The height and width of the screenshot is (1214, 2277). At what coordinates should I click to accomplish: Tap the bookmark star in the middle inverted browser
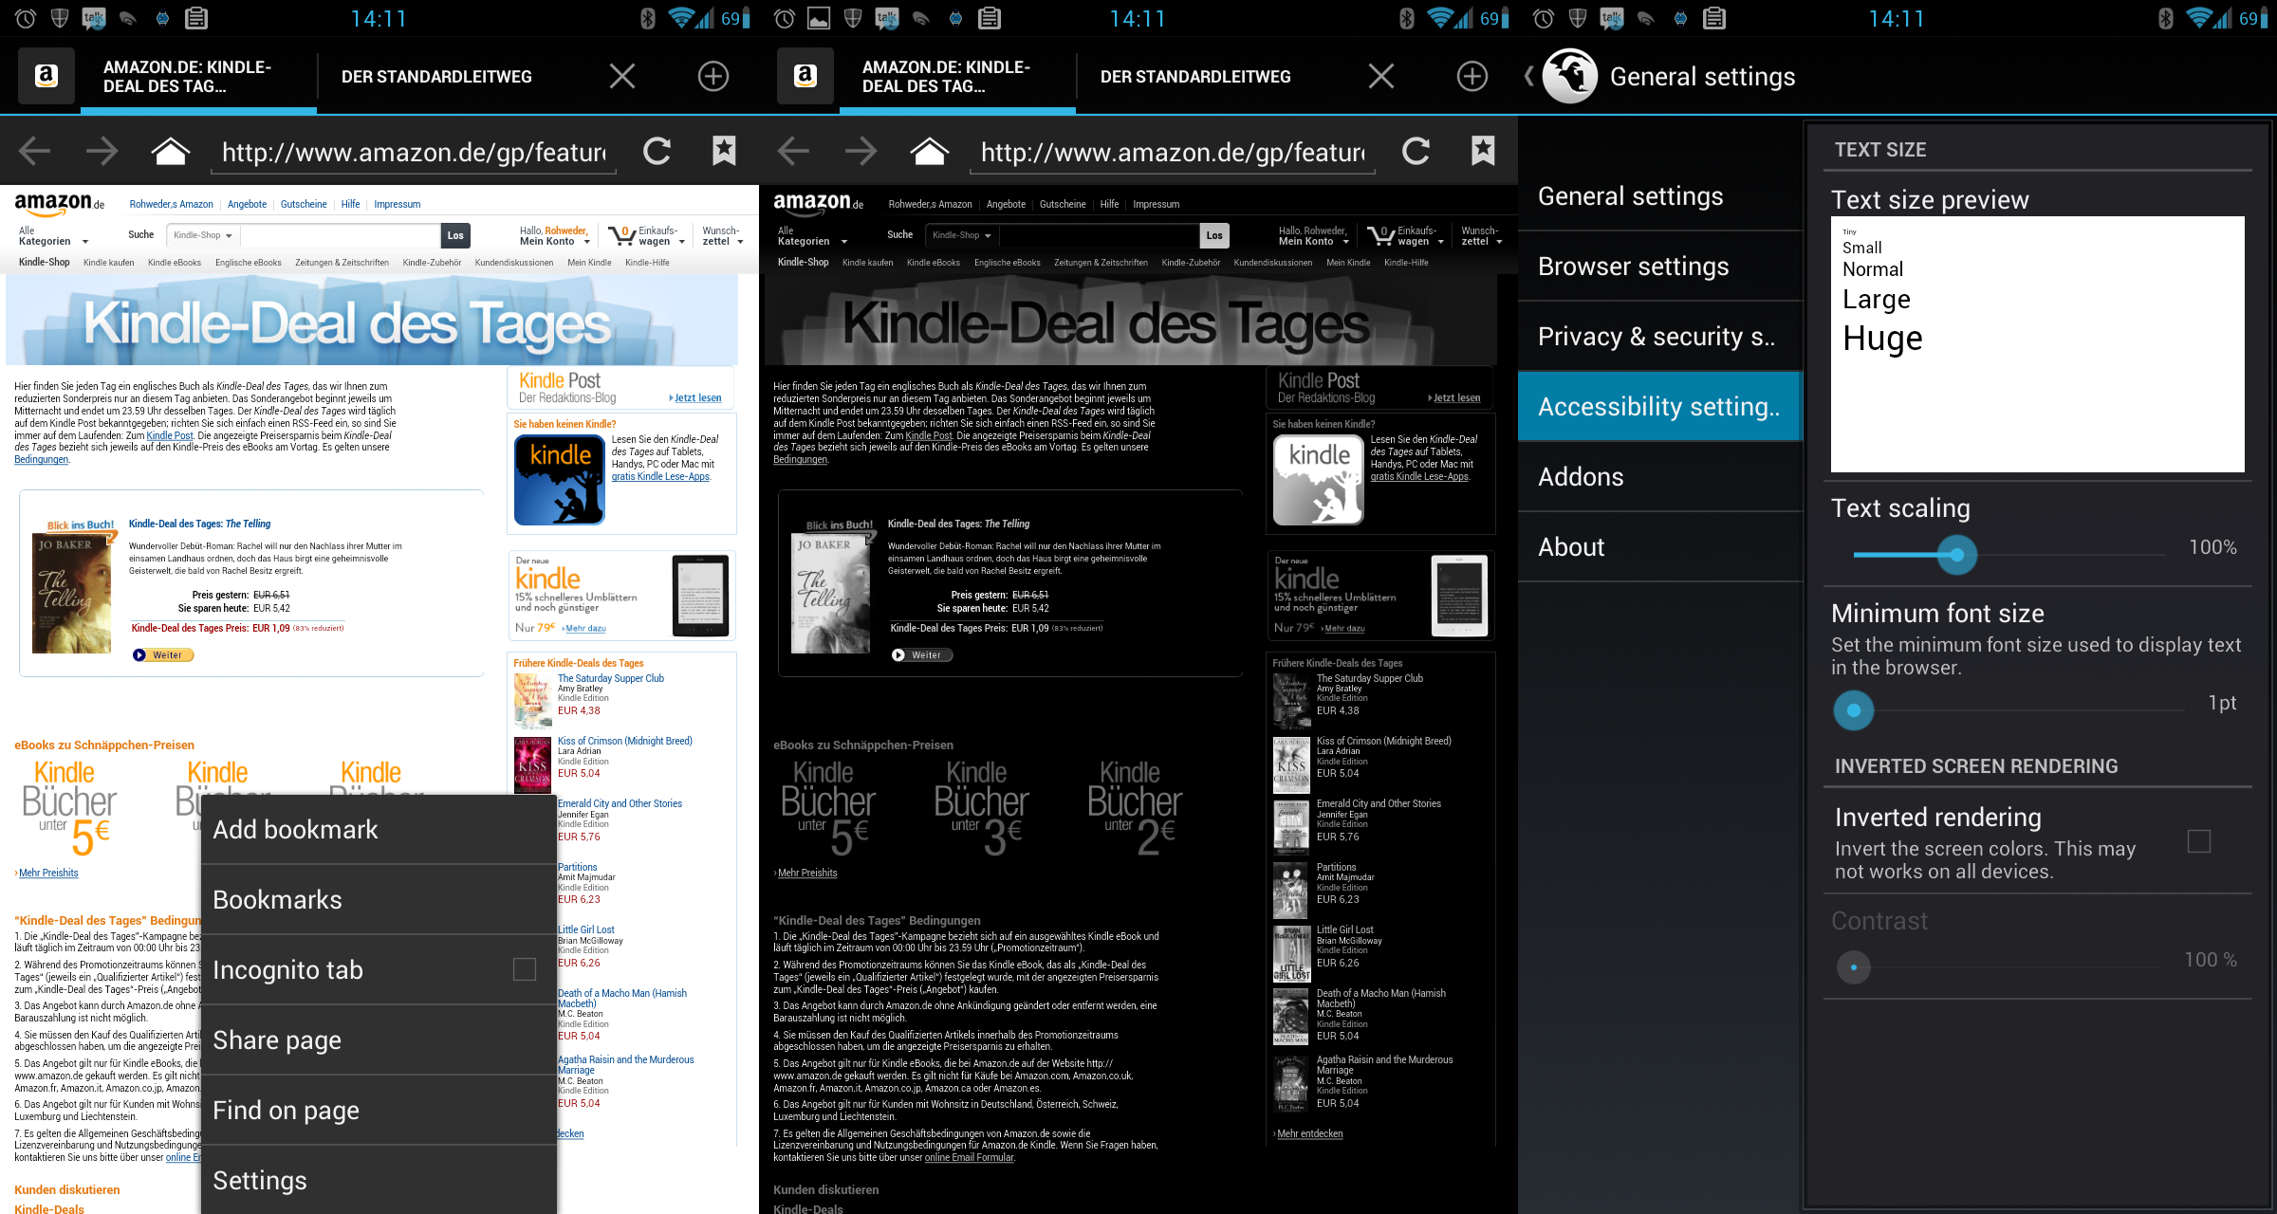1483,151
